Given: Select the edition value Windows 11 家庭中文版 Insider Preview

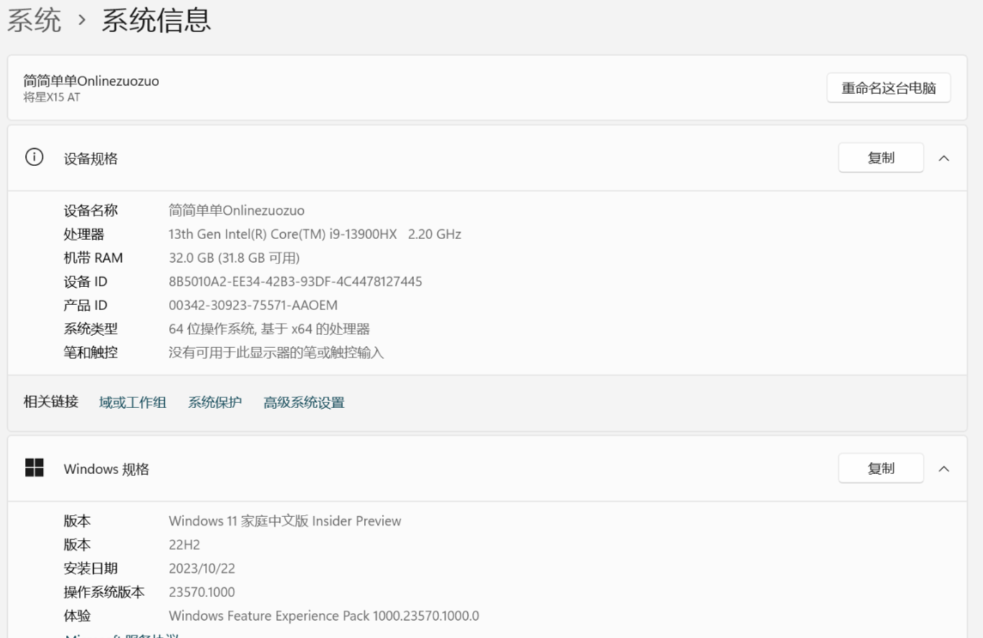Looking at the screenshot, I should point(285,521).
